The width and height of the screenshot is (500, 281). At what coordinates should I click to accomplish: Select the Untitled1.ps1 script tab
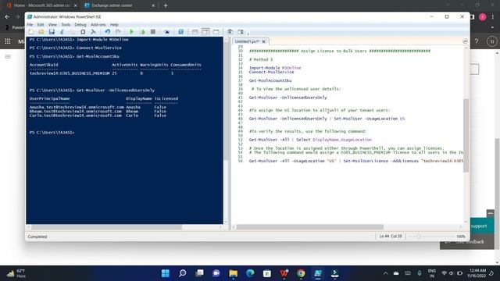(x=247, y=41)
